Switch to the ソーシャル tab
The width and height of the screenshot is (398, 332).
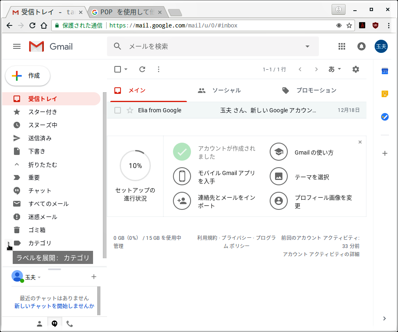click(226, 91)
